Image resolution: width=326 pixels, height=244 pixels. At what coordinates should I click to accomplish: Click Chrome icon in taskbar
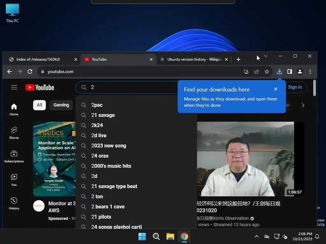(x=184, y=236)
